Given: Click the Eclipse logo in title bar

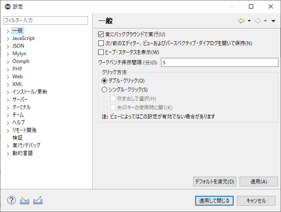Looking at the screenshot, I should click(8, 7).
